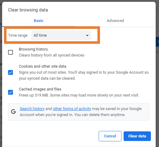Switch to the Advanced tab

(x=115, y=21)
